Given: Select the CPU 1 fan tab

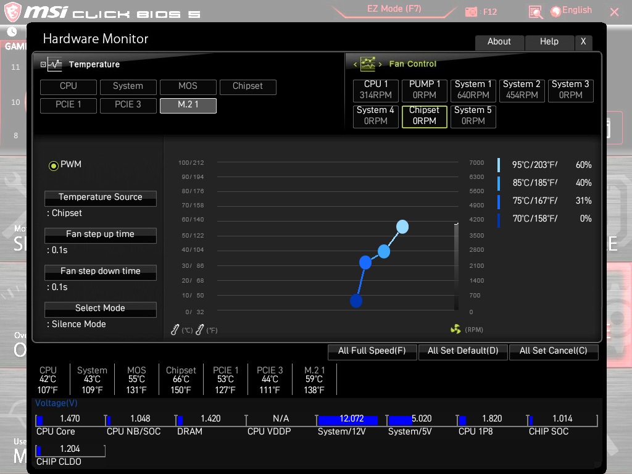Looking at the screenshot, I should pos(376,91).
